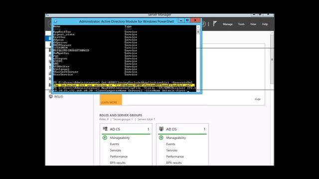The width and height of the screenshot is (319, 179).
Task: Click the Hide link in welcome panel
Action: click(x=258, y=99)
